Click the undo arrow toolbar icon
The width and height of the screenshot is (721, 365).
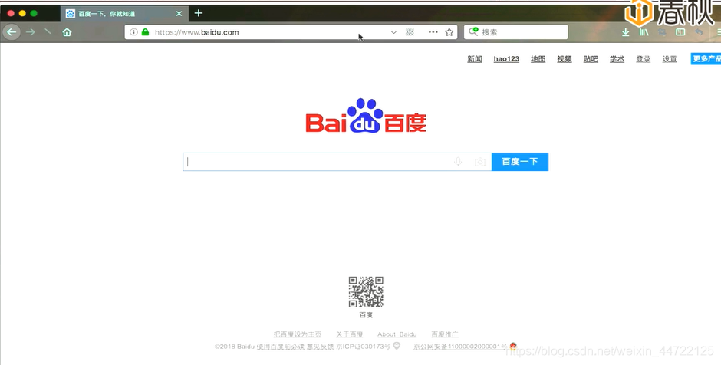pyautogui.click(x=699, y=32)
